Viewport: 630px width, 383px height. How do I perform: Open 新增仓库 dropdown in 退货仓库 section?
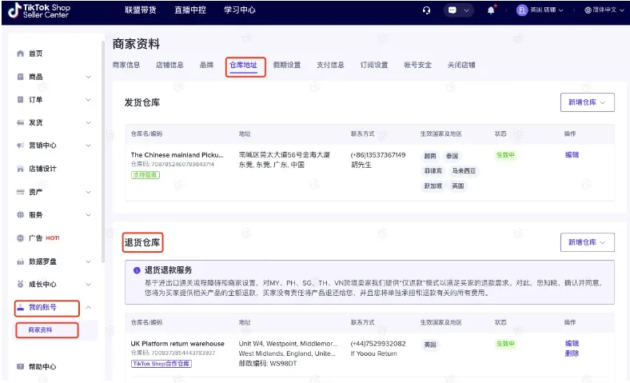coord(587,242)
